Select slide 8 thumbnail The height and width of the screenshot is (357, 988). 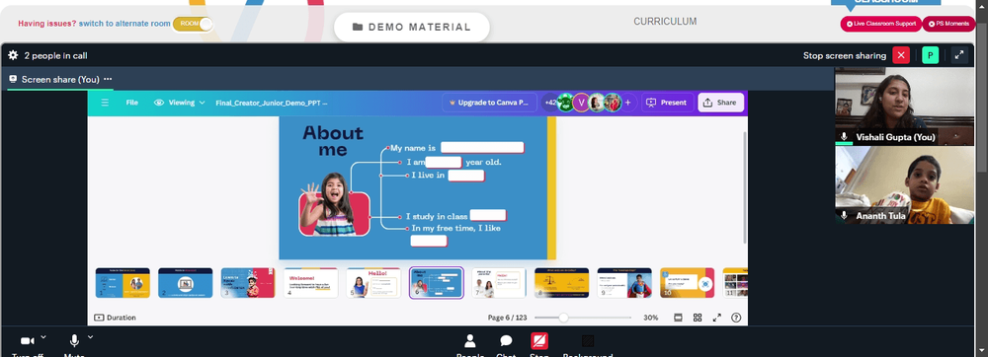(561, 283)
